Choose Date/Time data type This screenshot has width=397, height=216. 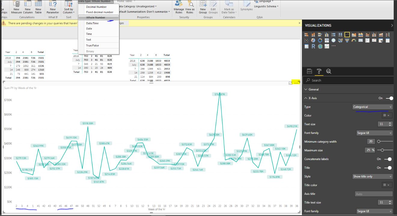[x=99, y=23]
